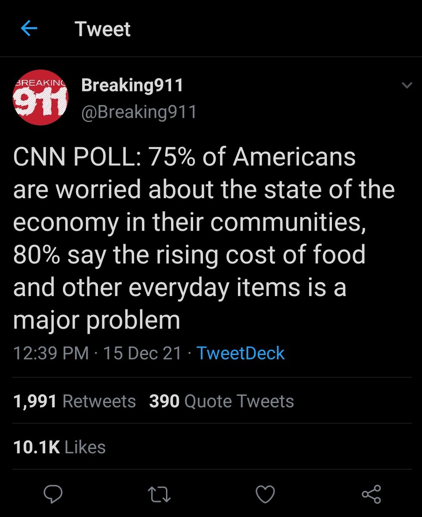Click the 15 Dec 21 date
The width and height of the screenshot is (422, 517).
pos(142,353)
